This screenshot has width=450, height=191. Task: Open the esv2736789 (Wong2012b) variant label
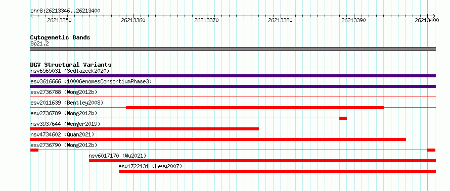(x=64, y=113)
